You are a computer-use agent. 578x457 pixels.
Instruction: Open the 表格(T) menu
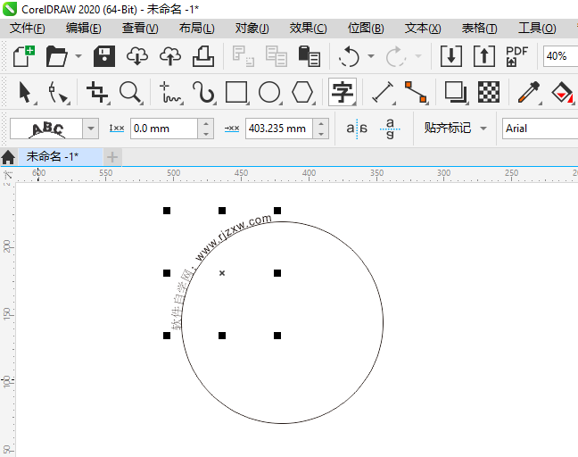[x=479, y=29]
